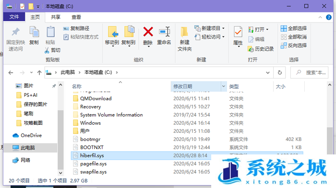Open 复制到 copy to command
Screen dimensions: 336x188
(129, 36)
